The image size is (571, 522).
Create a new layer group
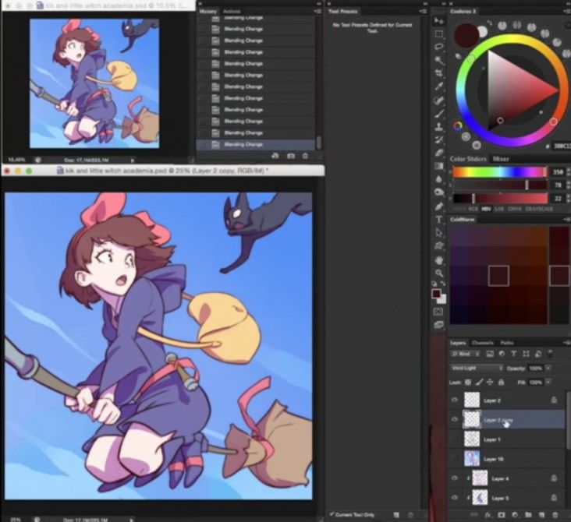tap(528, 515)
